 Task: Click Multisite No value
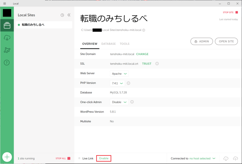(112, 121)
